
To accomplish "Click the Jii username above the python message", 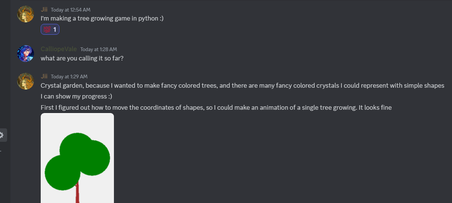I will tap(44, 10).
